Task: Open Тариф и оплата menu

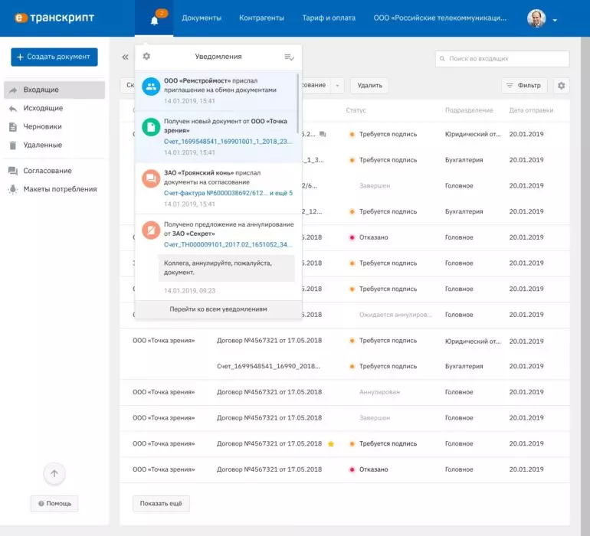Action: (x=329, y=18)
